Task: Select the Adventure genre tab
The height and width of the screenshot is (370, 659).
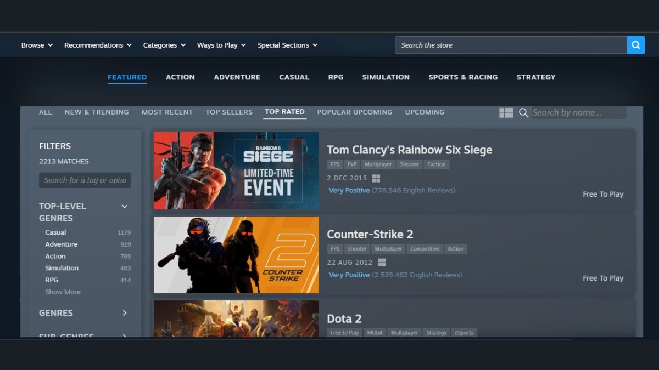Action: 237,77
